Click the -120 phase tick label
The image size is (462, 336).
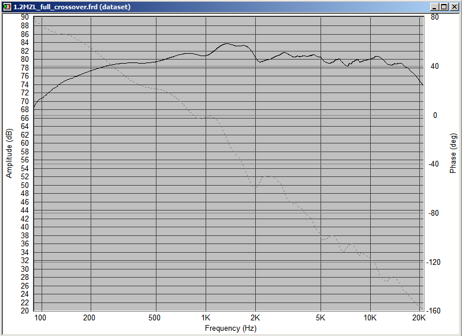coord(433,262)
